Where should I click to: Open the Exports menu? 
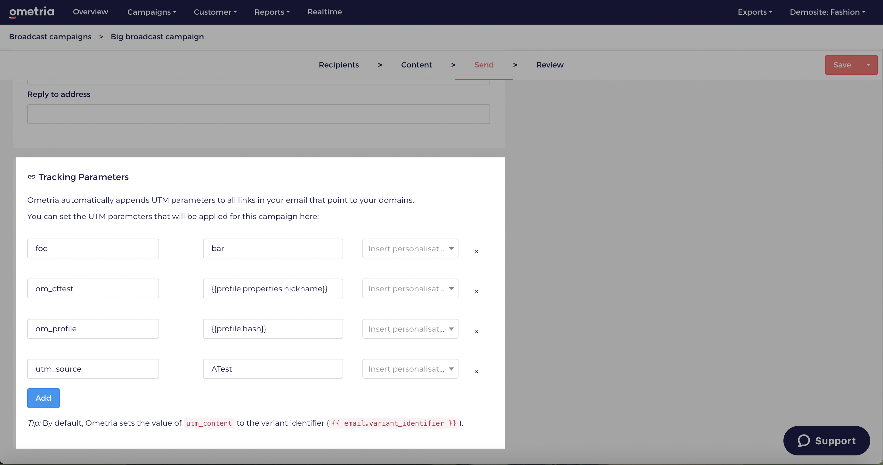pyautogui.click(x=755, y=12)
